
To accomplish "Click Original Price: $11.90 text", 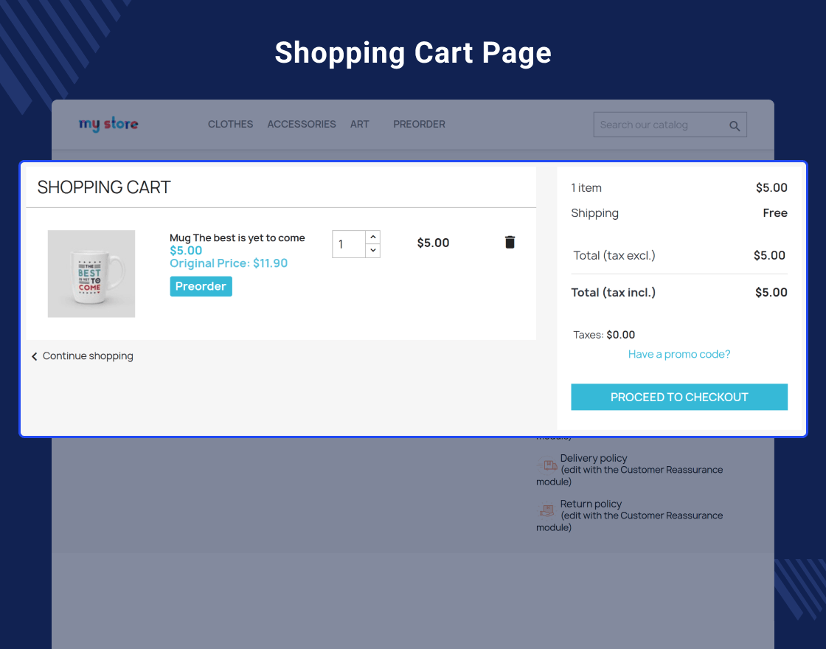I will (x=229, y=263).
